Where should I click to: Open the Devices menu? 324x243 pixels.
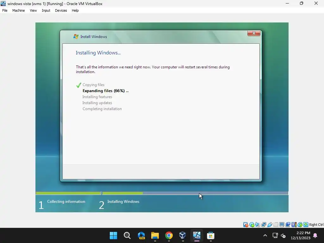(61, 10)
